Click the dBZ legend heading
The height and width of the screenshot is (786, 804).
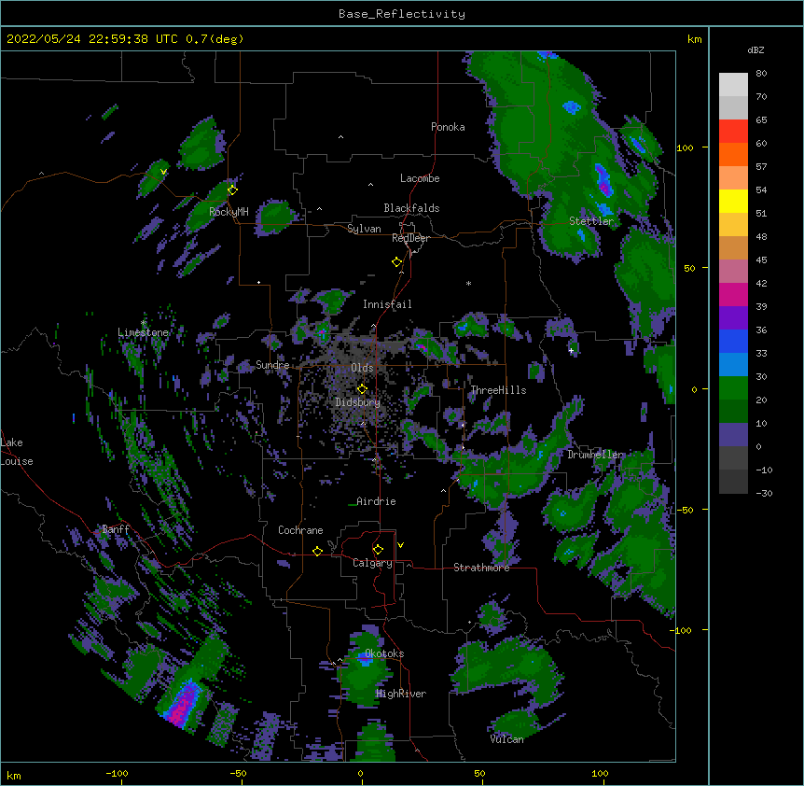tap(755, 49)
